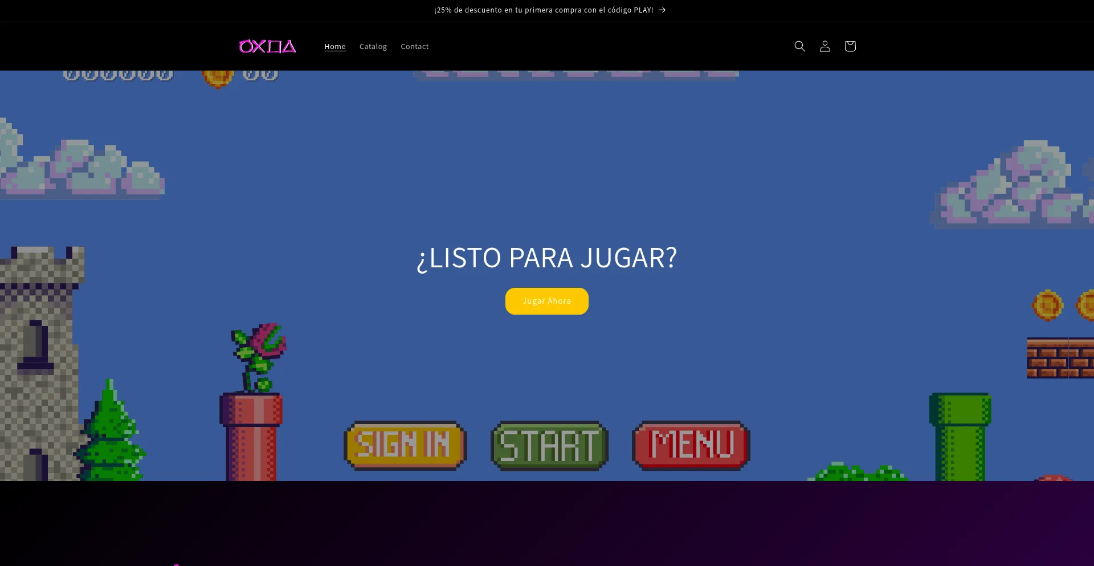Click the account login icon
Image resolution: width=1094 pixels, height=566 pixels.
point(824,46)
